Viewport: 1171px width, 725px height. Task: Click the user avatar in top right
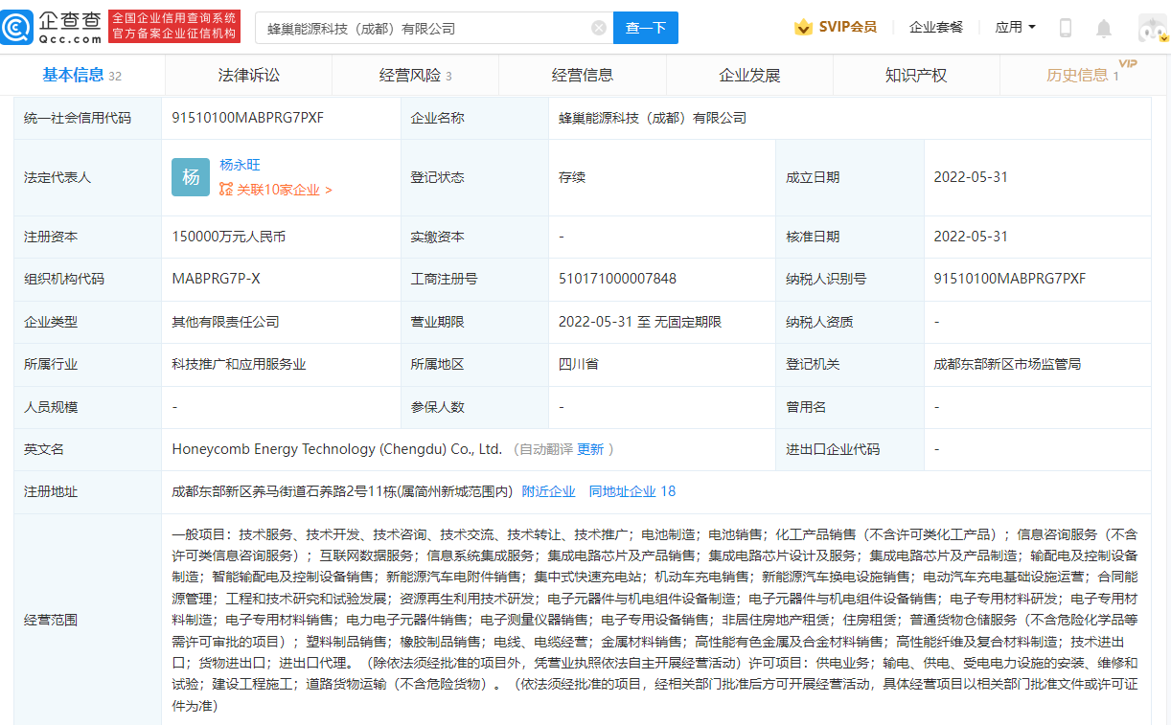(1152, 28)
